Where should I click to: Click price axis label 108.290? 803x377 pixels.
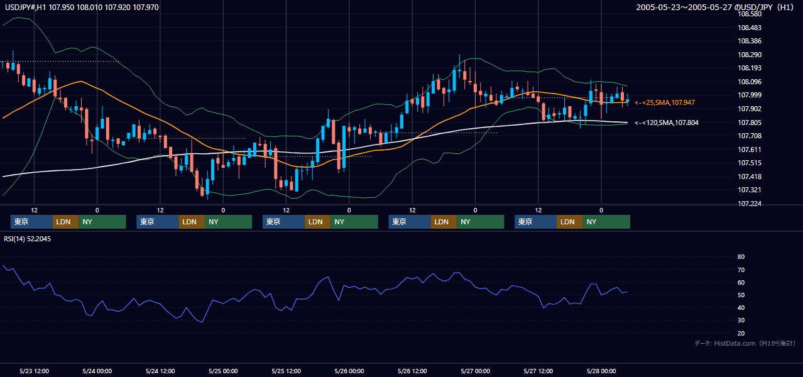pos(749,55)
